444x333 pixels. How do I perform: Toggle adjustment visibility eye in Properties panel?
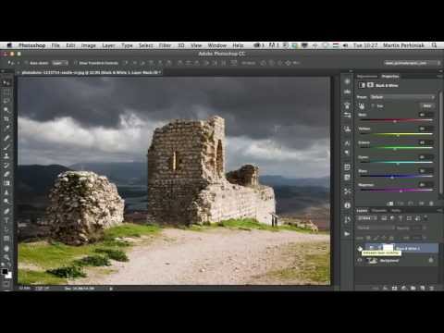click(x=422, y=203)
